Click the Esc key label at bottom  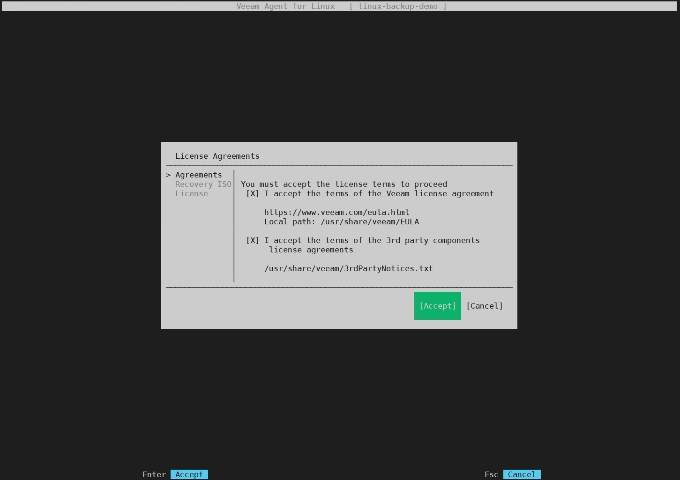491,474
